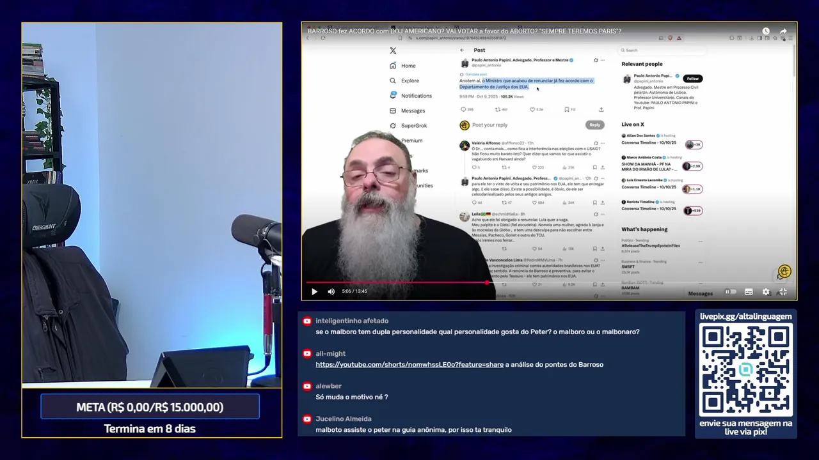Click the main post reply icon
This screenshot has height=460, width=819.
point(464,109)
